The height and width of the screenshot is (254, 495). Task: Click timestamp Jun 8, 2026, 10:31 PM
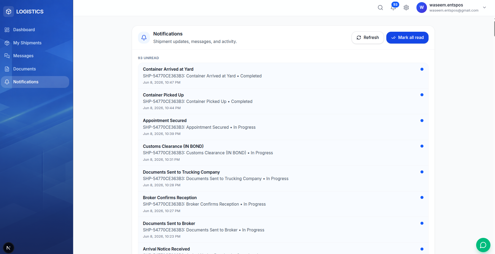tap(161, 160)
